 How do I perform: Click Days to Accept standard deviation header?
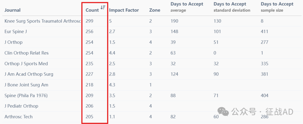pos(232,7)
